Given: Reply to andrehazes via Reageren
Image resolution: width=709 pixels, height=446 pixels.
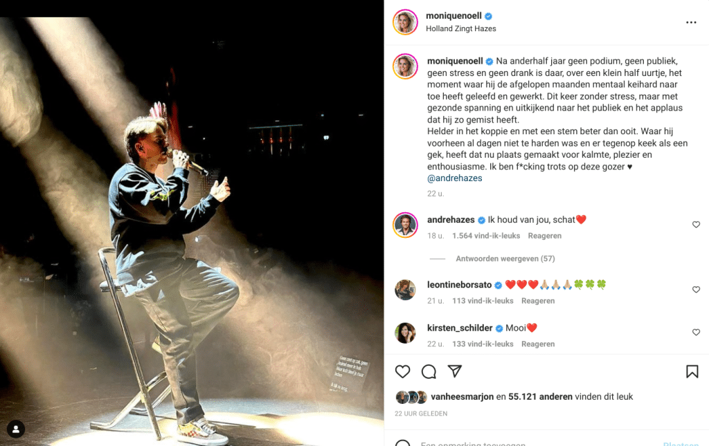Looking at the screenshot, I should click(544, 236).
